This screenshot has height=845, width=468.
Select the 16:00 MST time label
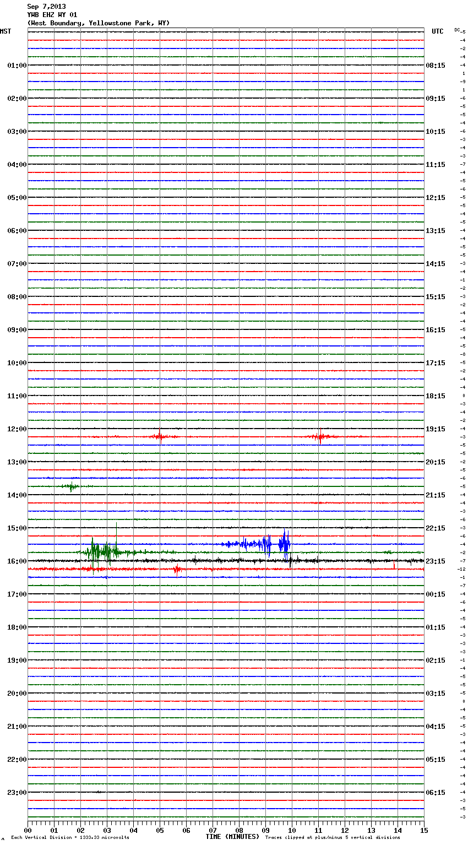click(x=17, y=561)
